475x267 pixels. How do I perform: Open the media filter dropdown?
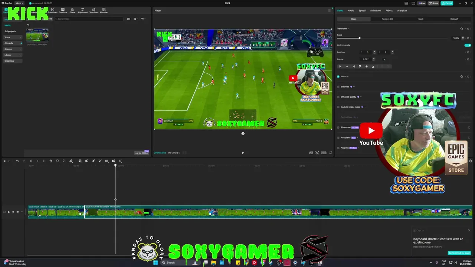pos(143,19)
